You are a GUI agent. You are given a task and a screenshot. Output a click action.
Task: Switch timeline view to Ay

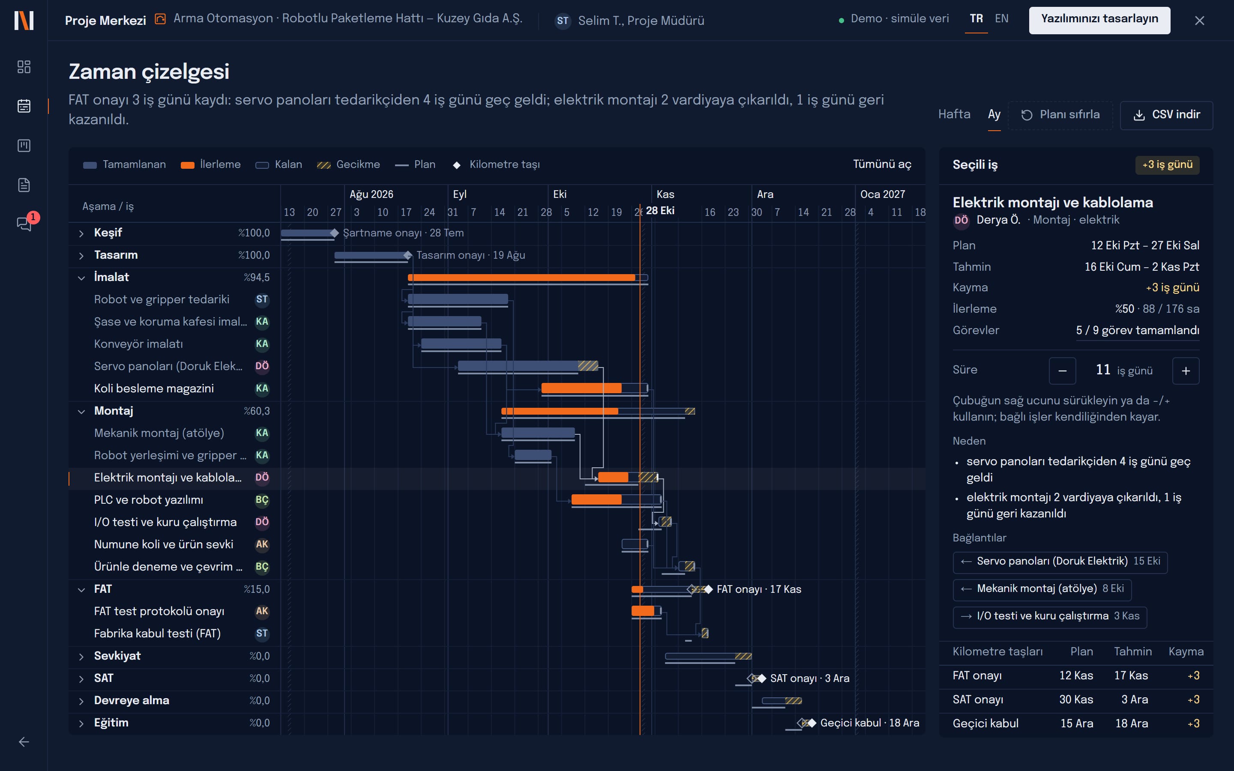(994, 114)
